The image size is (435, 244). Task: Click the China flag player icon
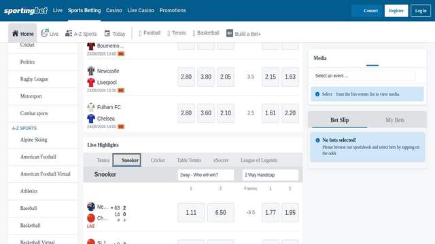click(x=90, y=218)
